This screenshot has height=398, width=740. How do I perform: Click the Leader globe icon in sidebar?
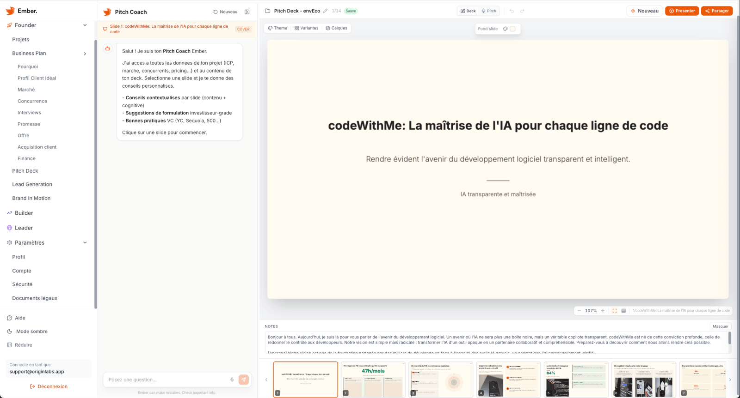[x=10, y=228]
